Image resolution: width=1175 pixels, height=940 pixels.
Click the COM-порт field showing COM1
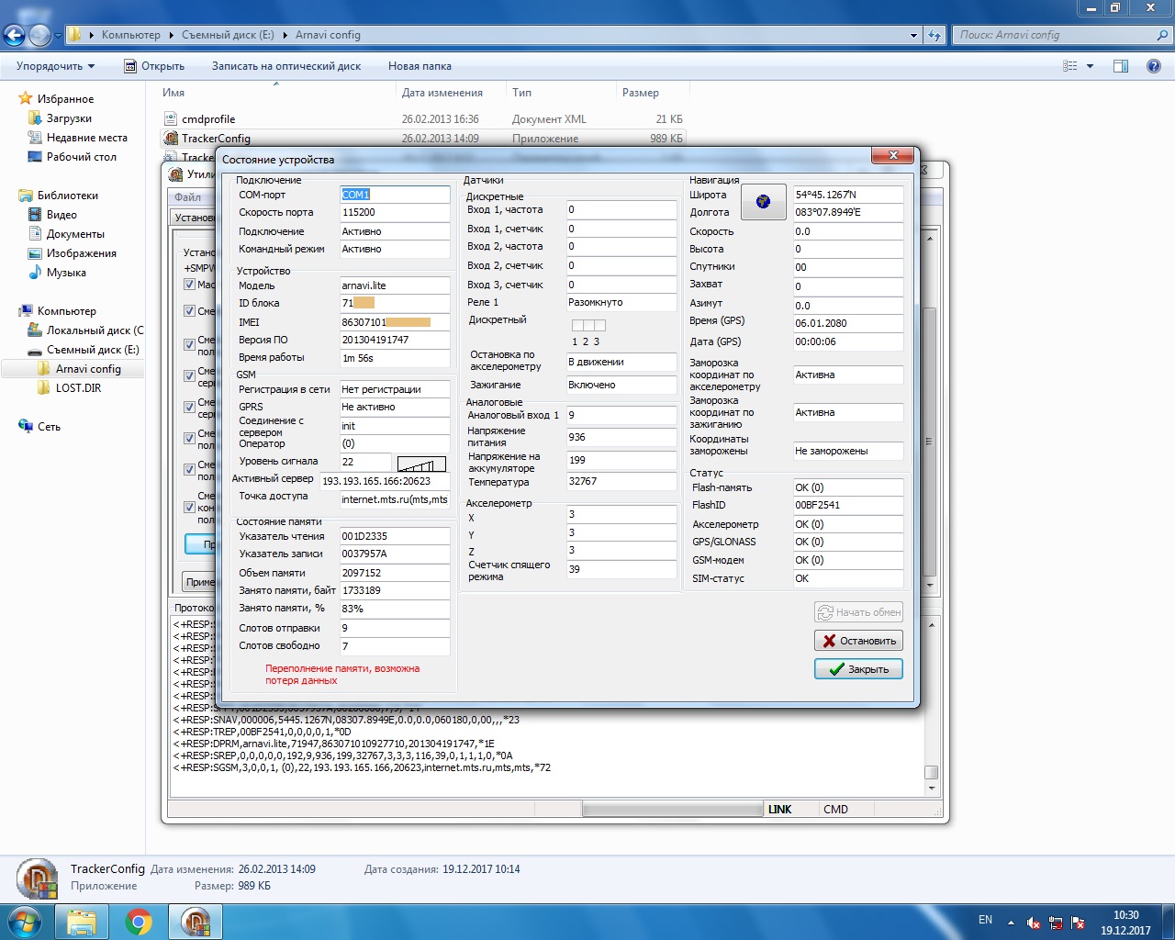tap(394, 195)
